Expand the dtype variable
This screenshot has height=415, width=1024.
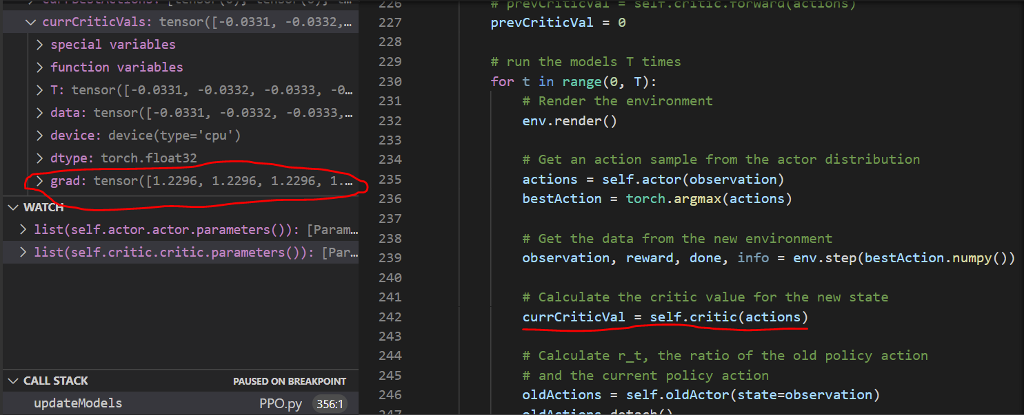[x=40, y=158]
